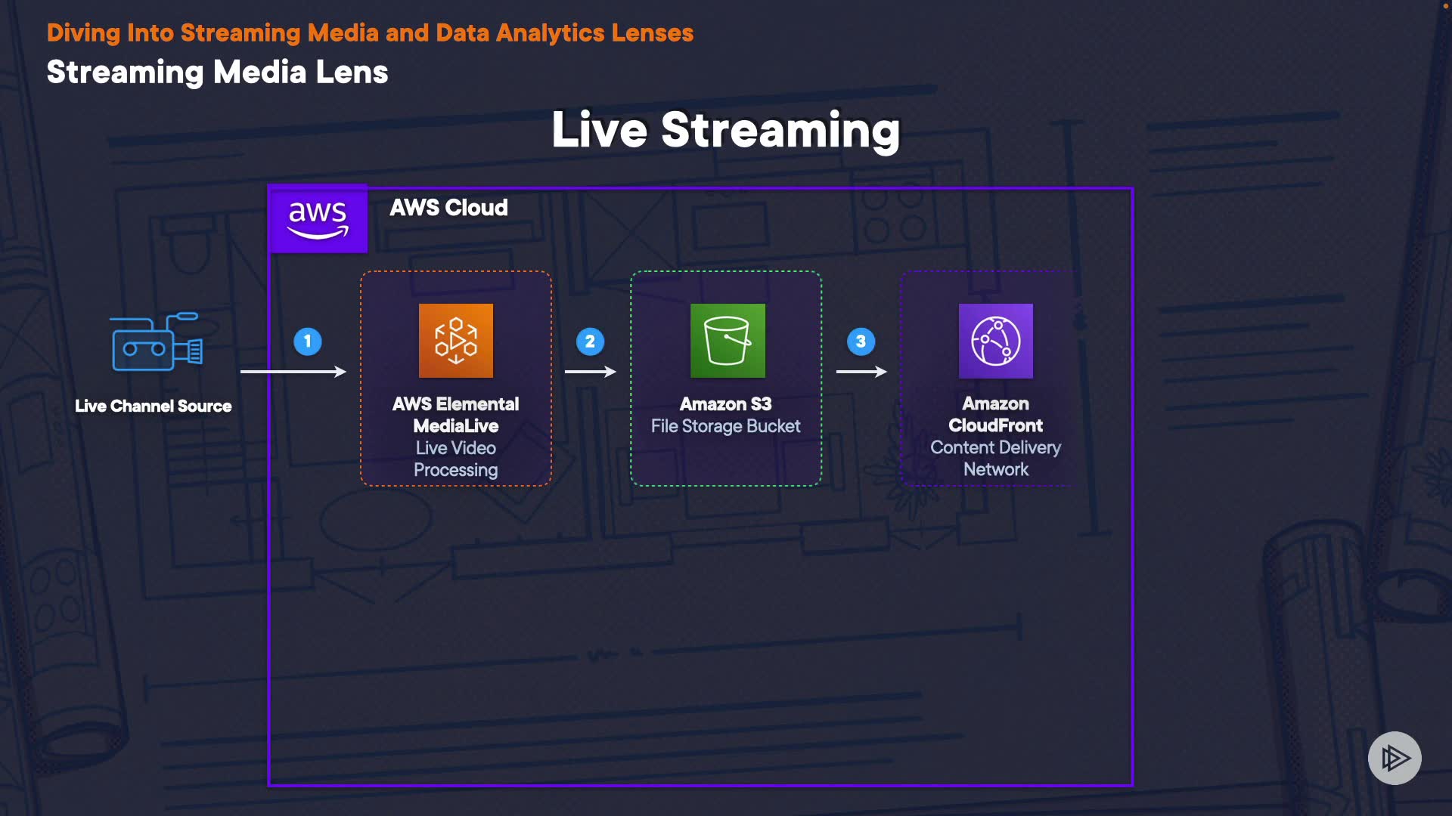Click step number 1 badge
1452x816 pixels.
click(x=308, y=342)
